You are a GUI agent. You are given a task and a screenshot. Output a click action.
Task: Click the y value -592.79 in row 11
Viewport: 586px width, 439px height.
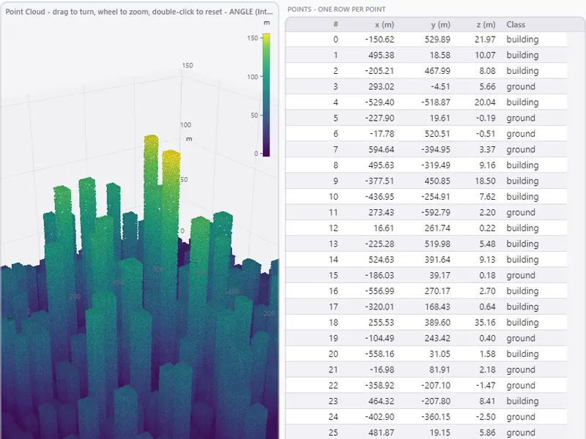click(x=436, y=212)
